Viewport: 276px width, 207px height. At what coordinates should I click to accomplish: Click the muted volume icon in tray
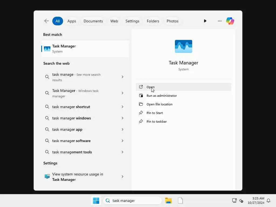tap(241, 201)
